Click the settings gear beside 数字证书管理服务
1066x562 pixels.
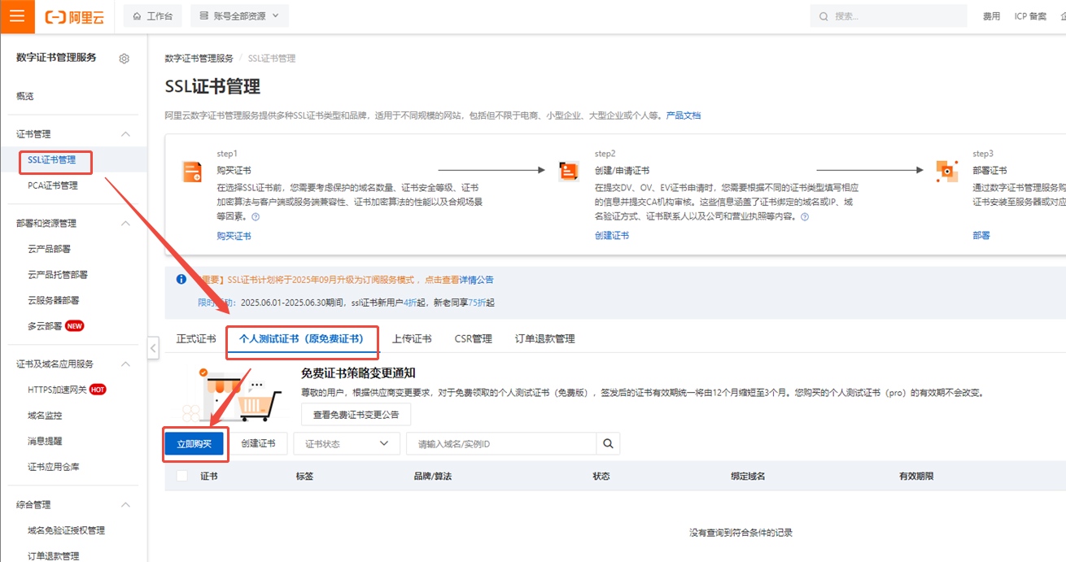point(125,59)
